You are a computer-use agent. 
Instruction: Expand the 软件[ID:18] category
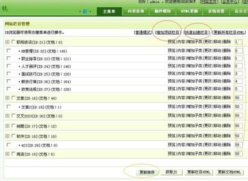(x=7, y=136)
